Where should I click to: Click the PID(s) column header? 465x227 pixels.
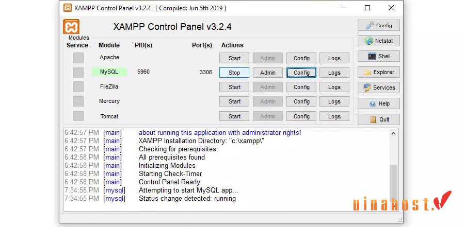[143, 45]
